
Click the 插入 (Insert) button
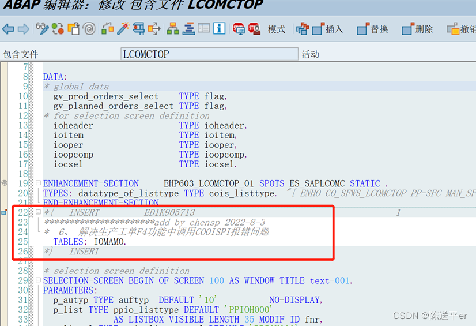(x=327, y=29)
